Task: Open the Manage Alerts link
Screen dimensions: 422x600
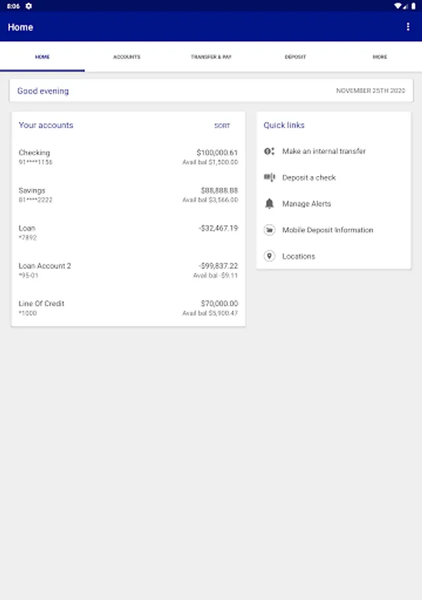Action: point(306,204)
